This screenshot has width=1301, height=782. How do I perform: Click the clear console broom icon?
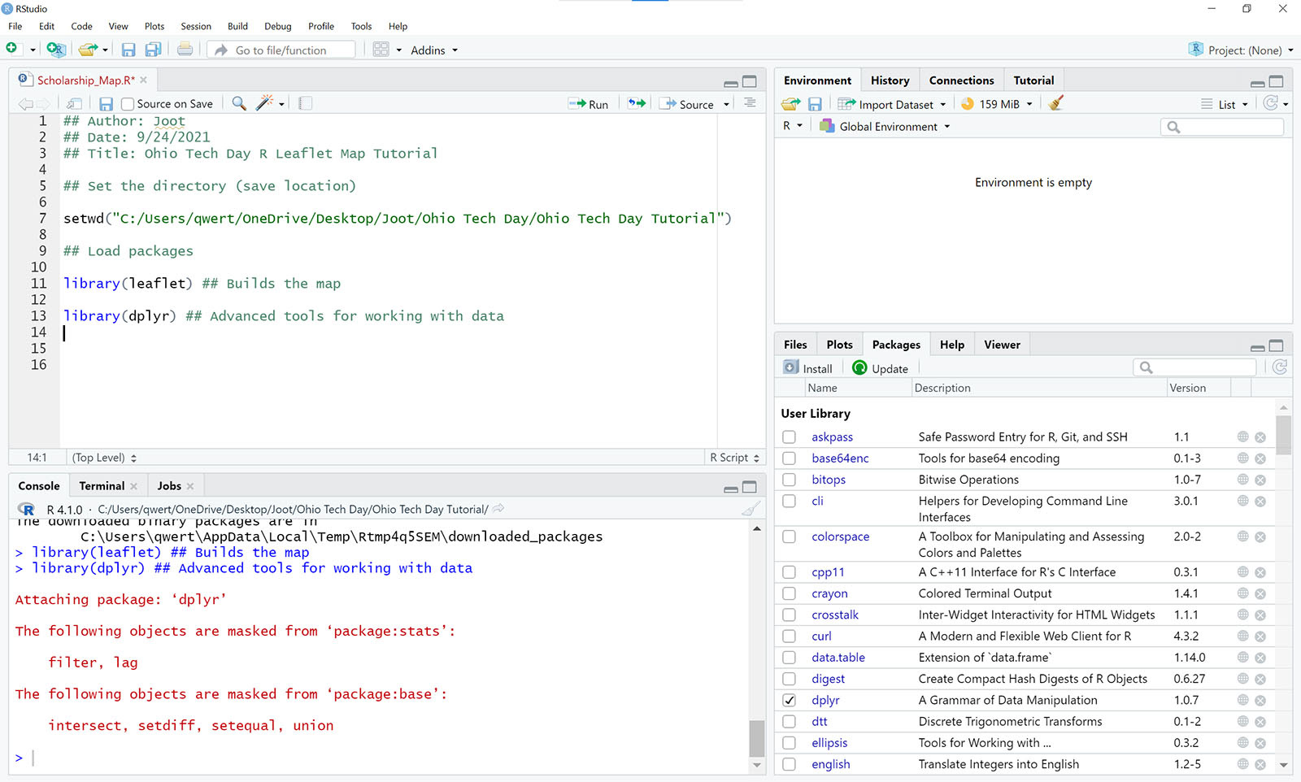[x=751, y=509]
